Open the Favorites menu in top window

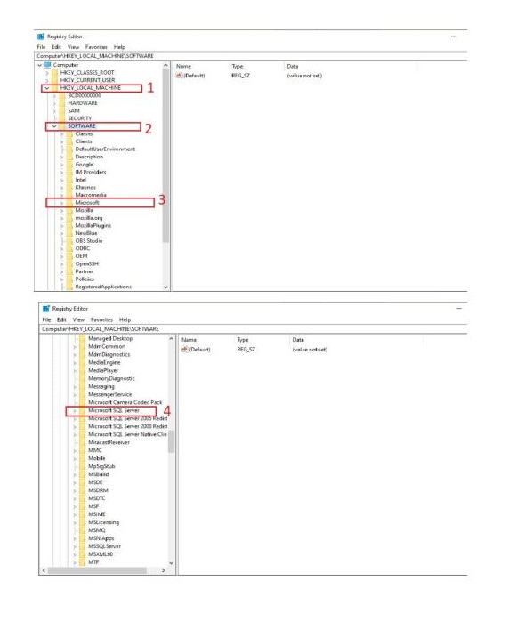tap(96, 47)
